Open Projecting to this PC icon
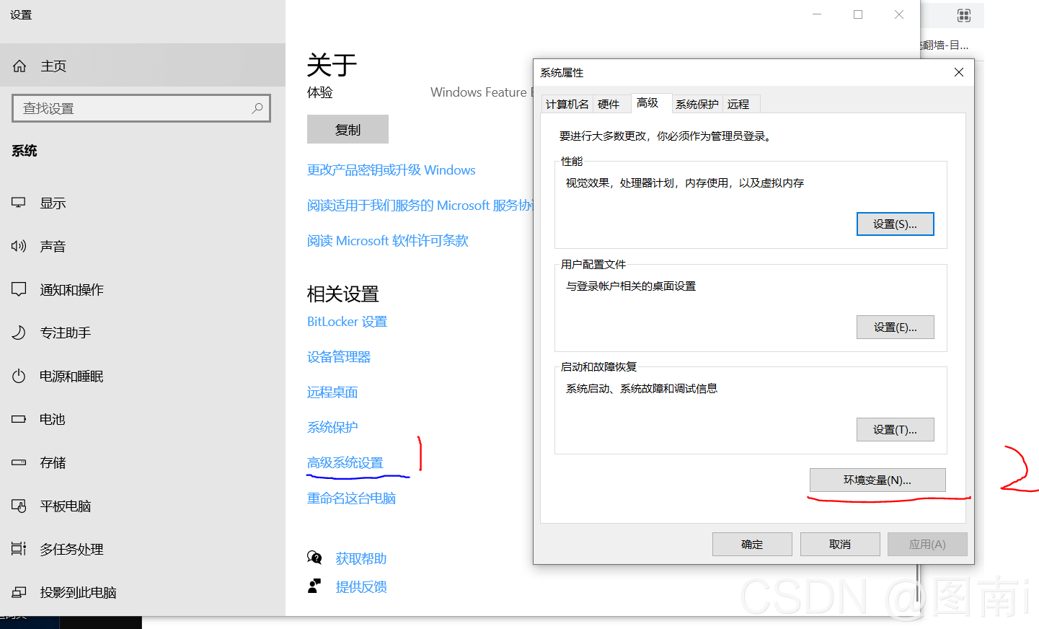 pyautogui.click(x=19, y=592)
